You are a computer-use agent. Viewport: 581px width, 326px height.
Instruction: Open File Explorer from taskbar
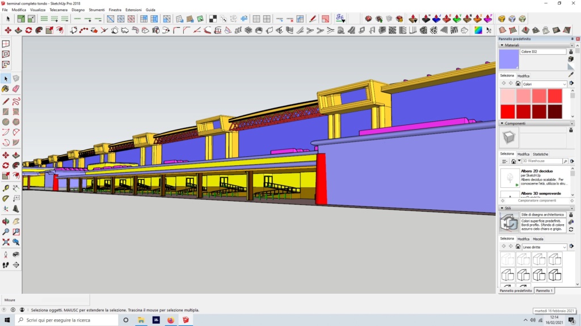[141, 320]
